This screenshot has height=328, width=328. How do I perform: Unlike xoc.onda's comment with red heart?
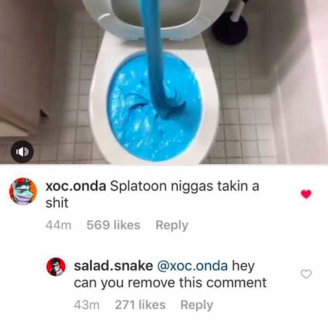[x=306, y=194]
